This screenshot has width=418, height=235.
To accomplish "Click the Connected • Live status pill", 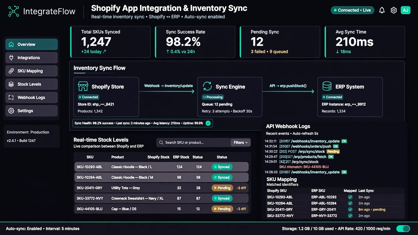I will click(x=352, y=10).
